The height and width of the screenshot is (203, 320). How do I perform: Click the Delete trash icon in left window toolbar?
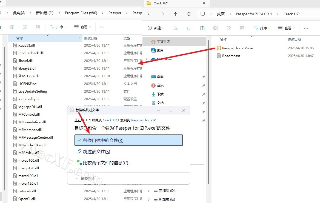[x=38, y=27]
